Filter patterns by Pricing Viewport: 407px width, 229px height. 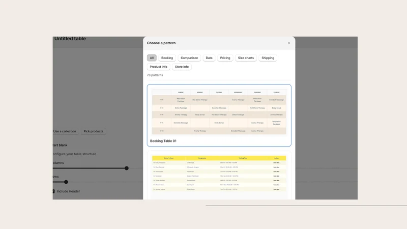pos(225,58)
